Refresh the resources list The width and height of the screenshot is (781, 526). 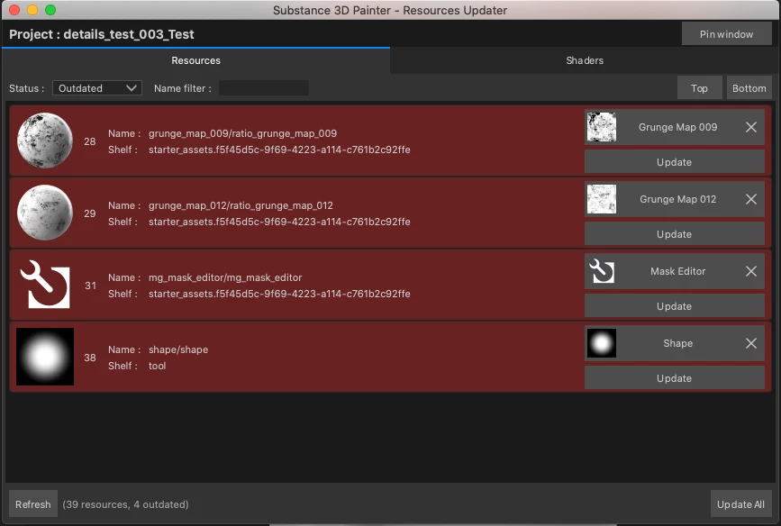32,504
